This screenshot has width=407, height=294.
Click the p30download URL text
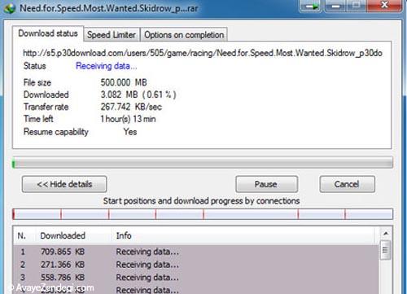coord(203,53)
